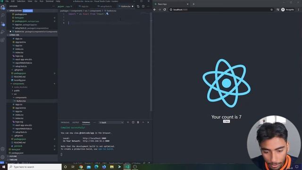Open the Run and Debug view icon
The width and height of the screenshot is (302, 170).
(x=3, y=32)
